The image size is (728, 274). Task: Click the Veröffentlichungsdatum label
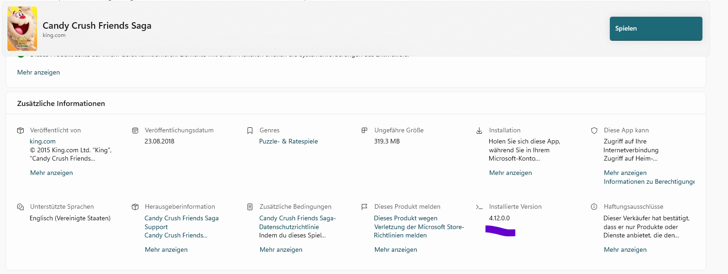click(179, 131)
